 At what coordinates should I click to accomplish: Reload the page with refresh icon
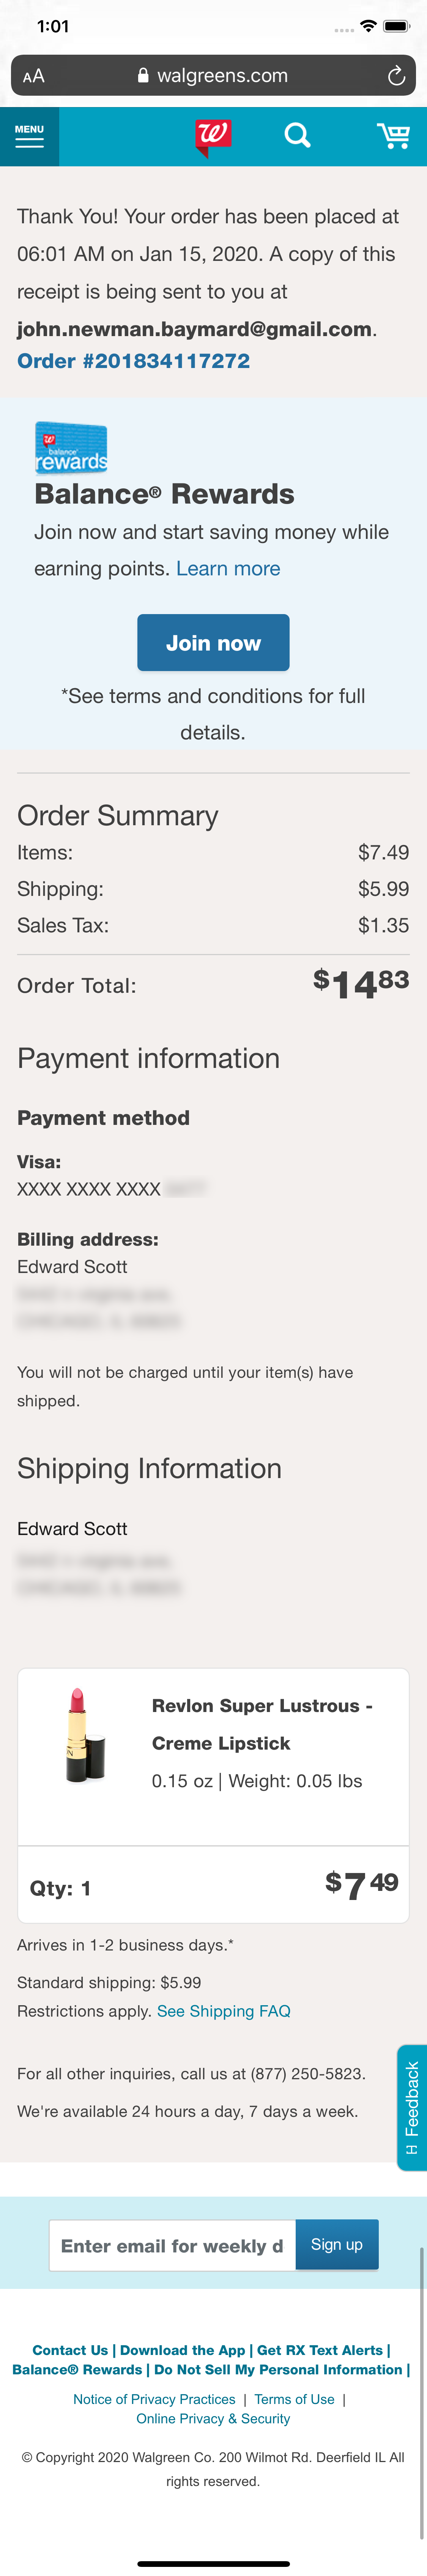[396, 76]
